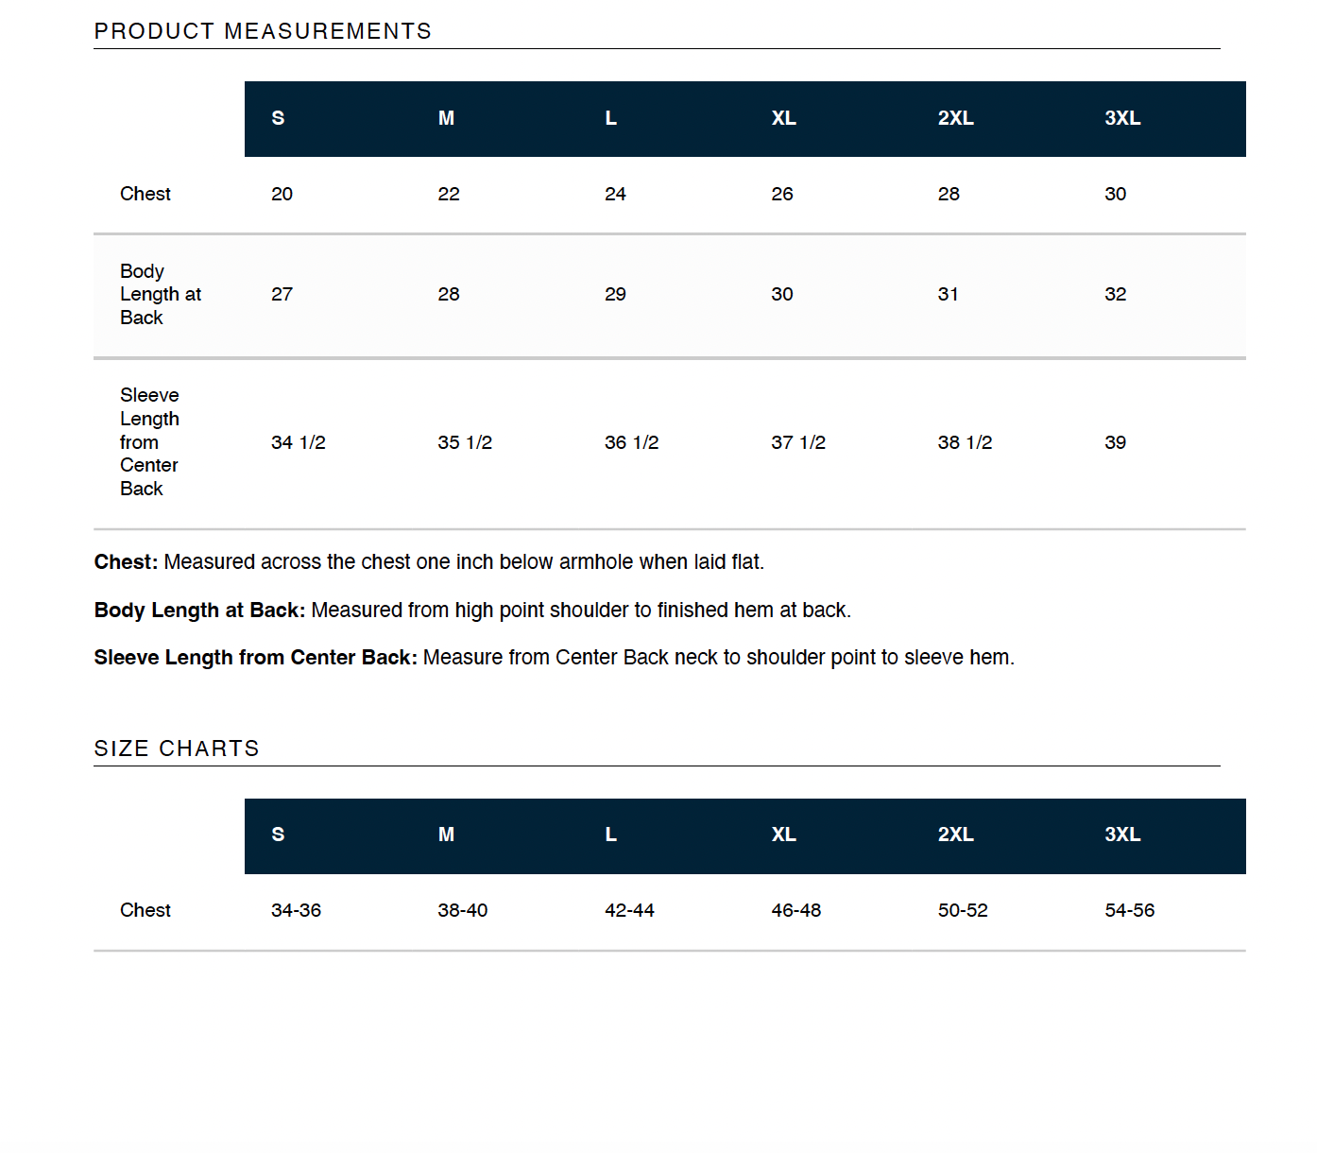Image resolution: width=1317 pixels, height=1153 pixels.
Task: Click Sleeve Length from Center Back row label
Action: point(149,442)
